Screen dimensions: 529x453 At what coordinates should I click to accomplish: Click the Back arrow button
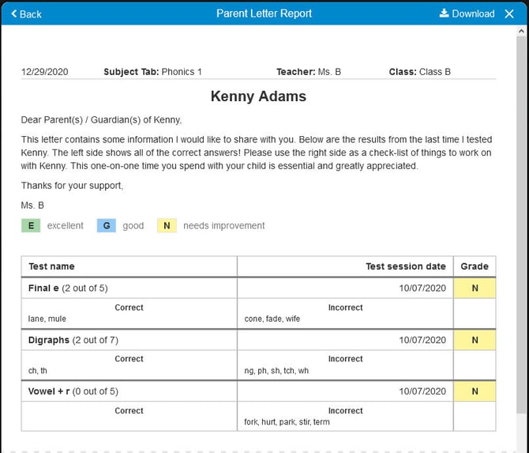[26, 13]
